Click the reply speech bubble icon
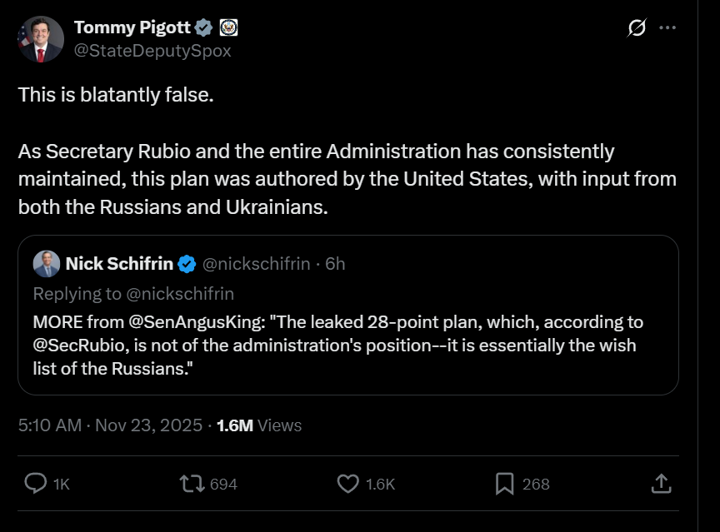720x532 pixels. tap(36, 483)
